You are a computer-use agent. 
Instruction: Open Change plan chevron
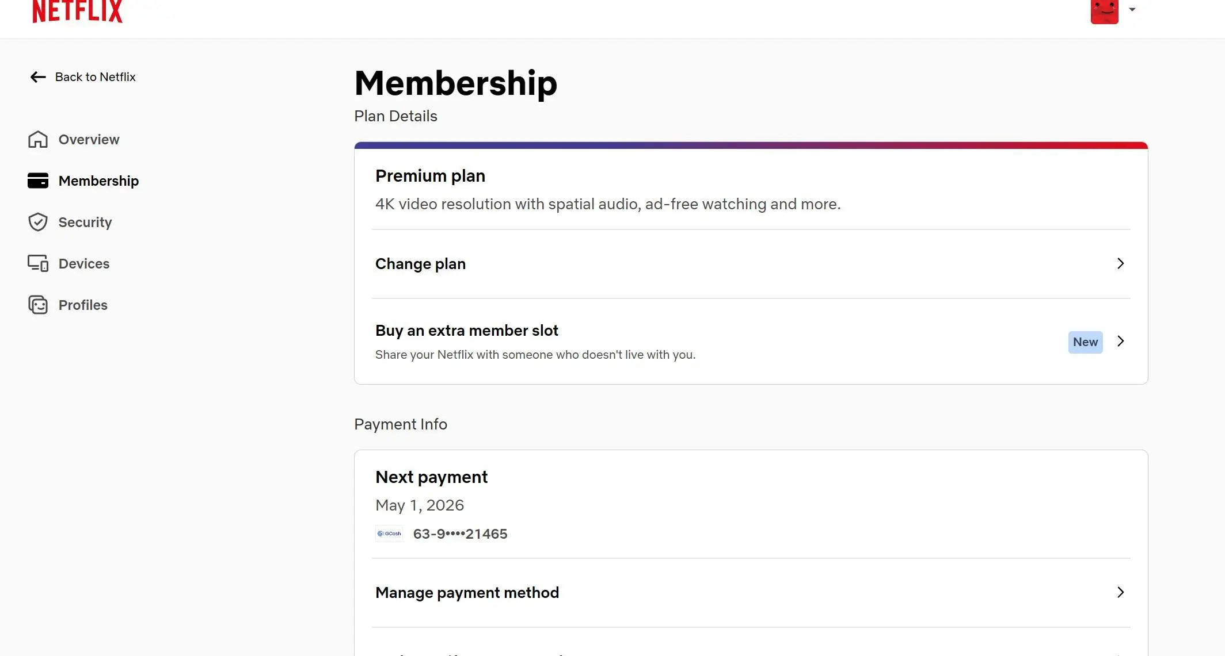pos(1120,263)
